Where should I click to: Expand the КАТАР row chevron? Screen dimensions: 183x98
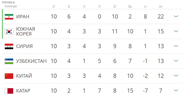176,90
